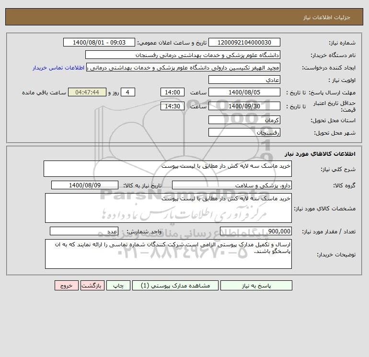Click the شهر محل تحویل field رفسنجان
This screenshot has width=369, height=357.
[244, 132]
